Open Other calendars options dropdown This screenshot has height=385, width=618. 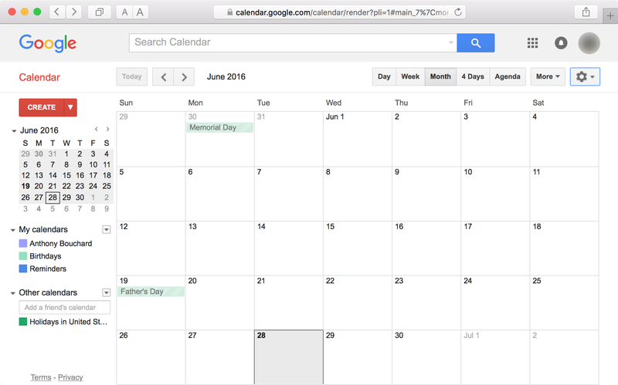107,292
